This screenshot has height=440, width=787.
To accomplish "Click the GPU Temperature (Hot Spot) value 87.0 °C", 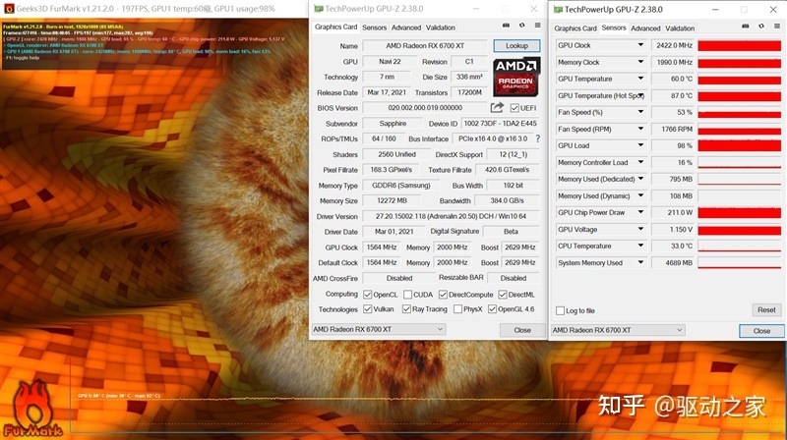I will 673,95.
